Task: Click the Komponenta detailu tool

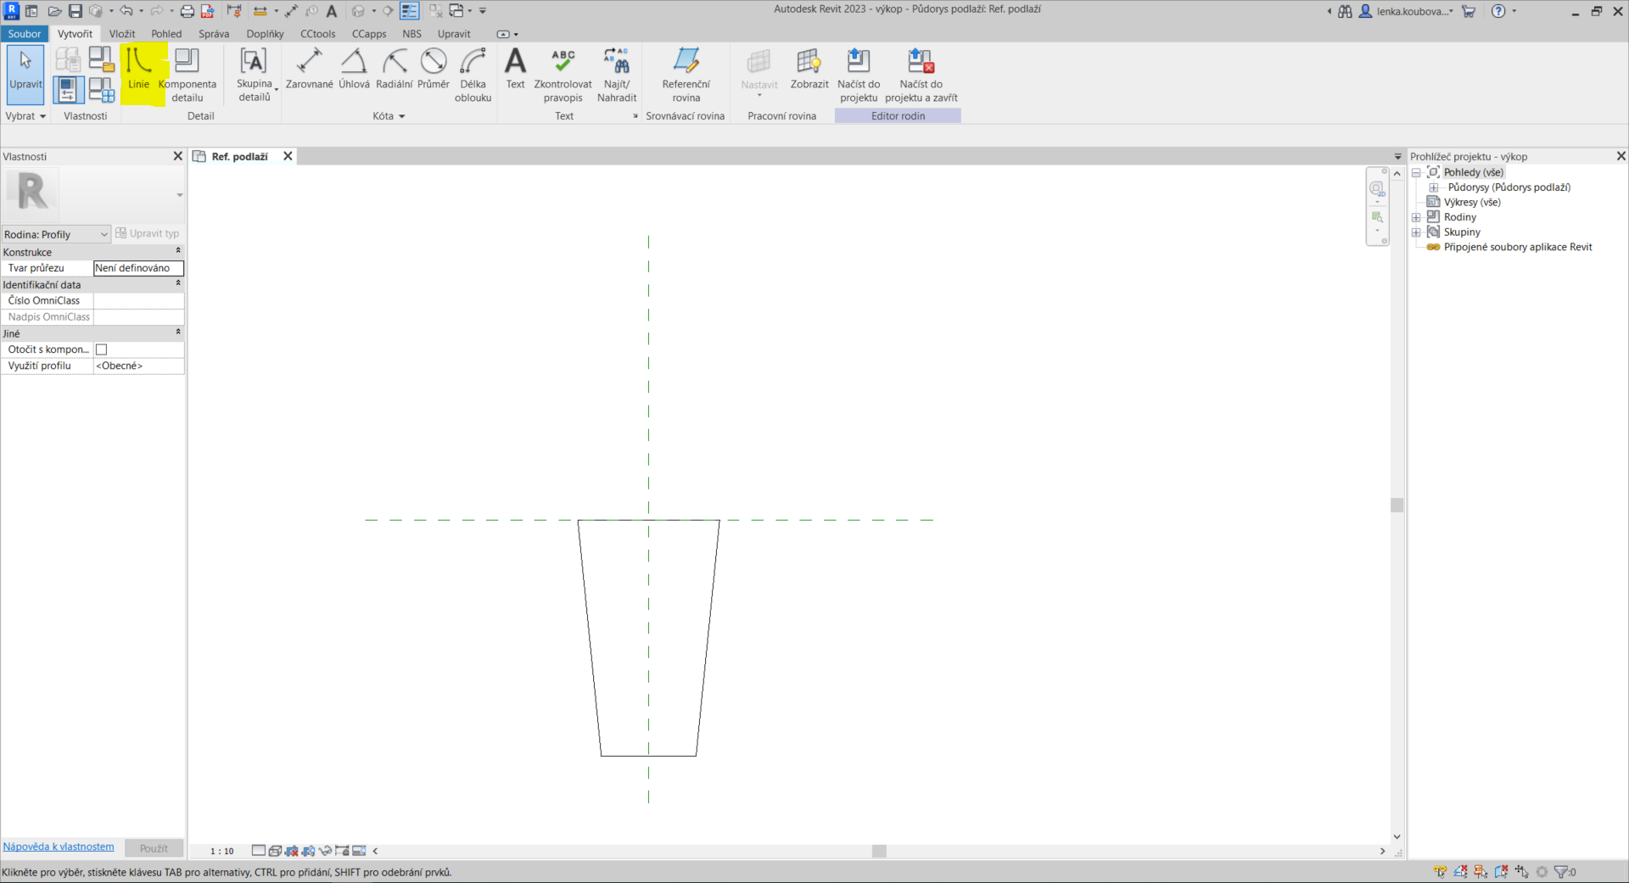Action: click(x=187, y=73)
